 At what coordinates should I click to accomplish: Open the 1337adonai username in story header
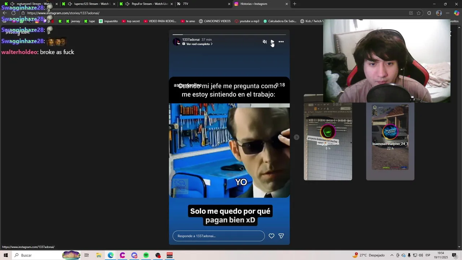pyautogui.click(x=191, y=40)
